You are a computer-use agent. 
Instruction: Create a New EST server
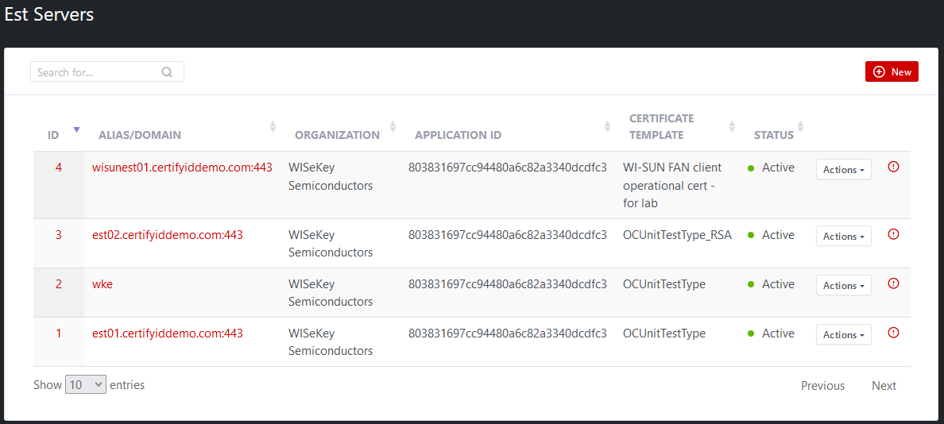892,71
